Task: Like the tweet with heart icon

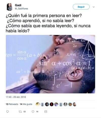Action: pos(33,112)
